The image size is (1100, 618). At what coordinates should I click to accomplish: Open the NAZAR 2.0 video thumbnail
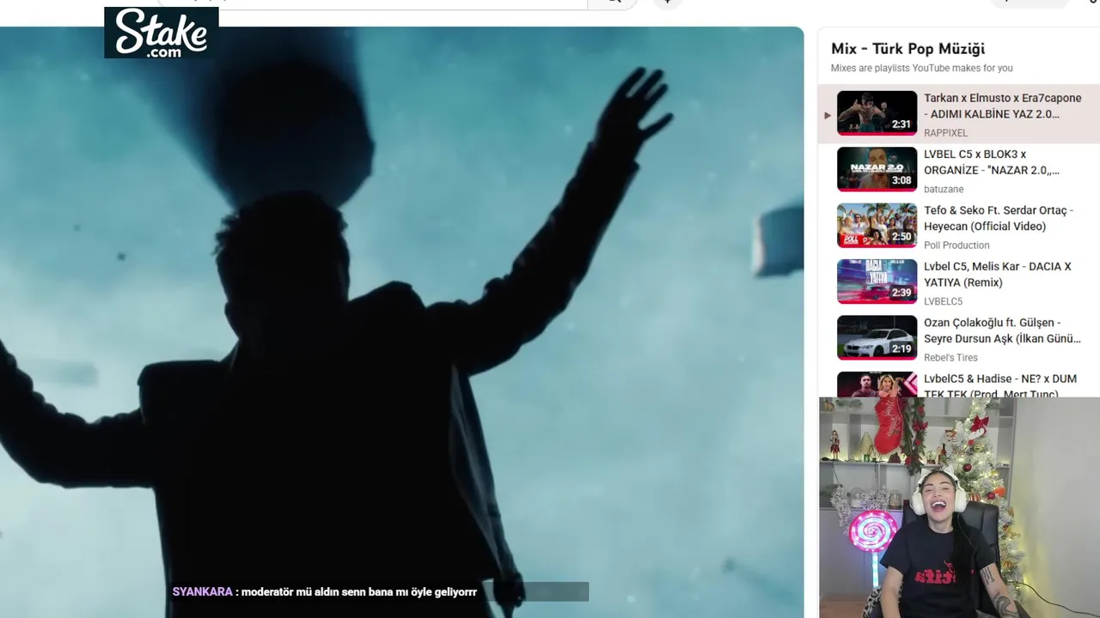click(877, 169)
